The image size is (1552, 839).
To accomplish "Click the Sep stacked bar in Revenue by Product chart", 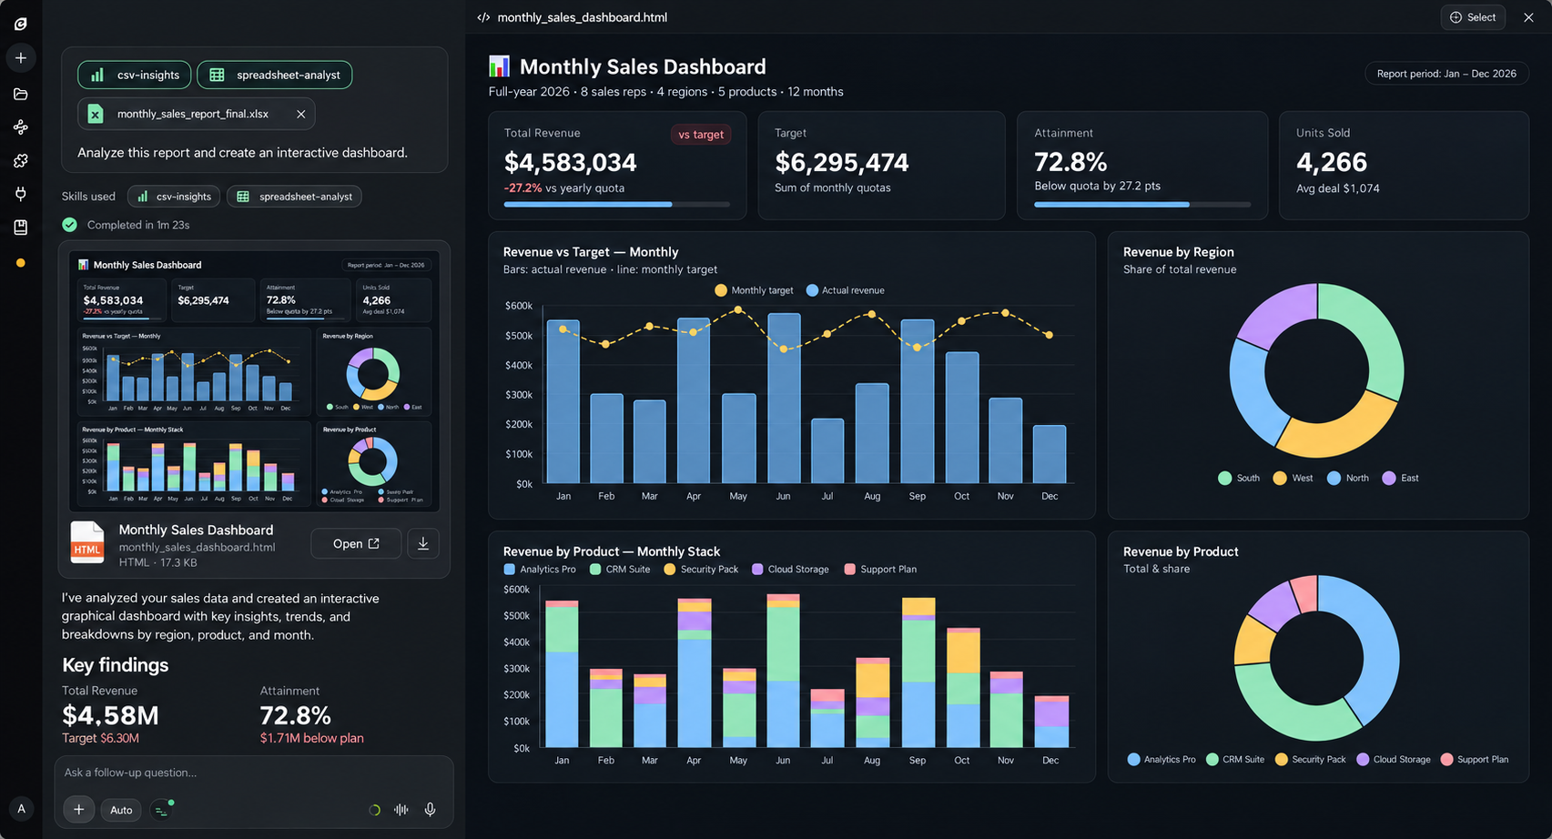I will pos(918,672).
